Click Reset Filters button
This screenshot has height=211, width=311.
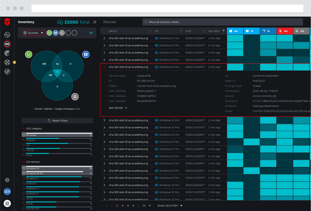57,121
